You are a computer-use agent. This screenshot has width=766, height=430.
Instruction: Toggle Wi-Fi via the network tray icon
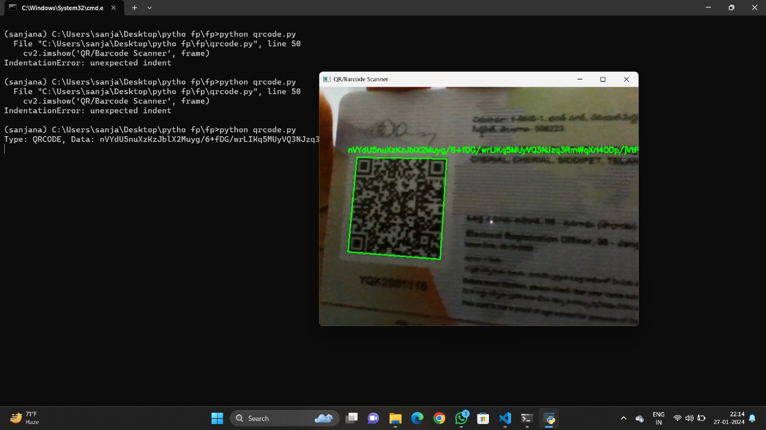point(678,418)
